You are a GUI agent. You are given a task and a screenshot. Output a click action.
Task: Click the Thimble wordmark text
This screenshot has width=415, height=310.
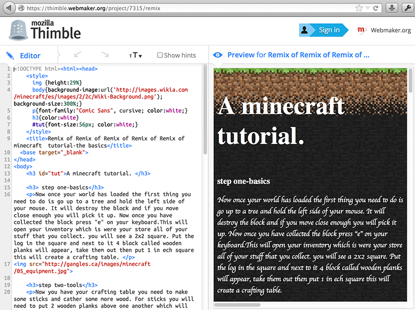[55, 33]
